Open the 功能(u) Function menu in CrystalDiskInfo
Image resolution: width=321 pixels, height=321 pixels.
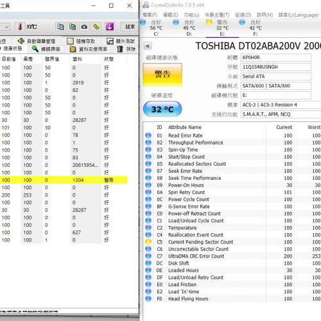pos(191,15)
